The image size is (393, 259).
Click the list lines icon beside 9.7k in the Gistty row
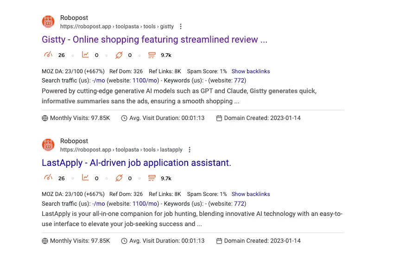[152, 55]
